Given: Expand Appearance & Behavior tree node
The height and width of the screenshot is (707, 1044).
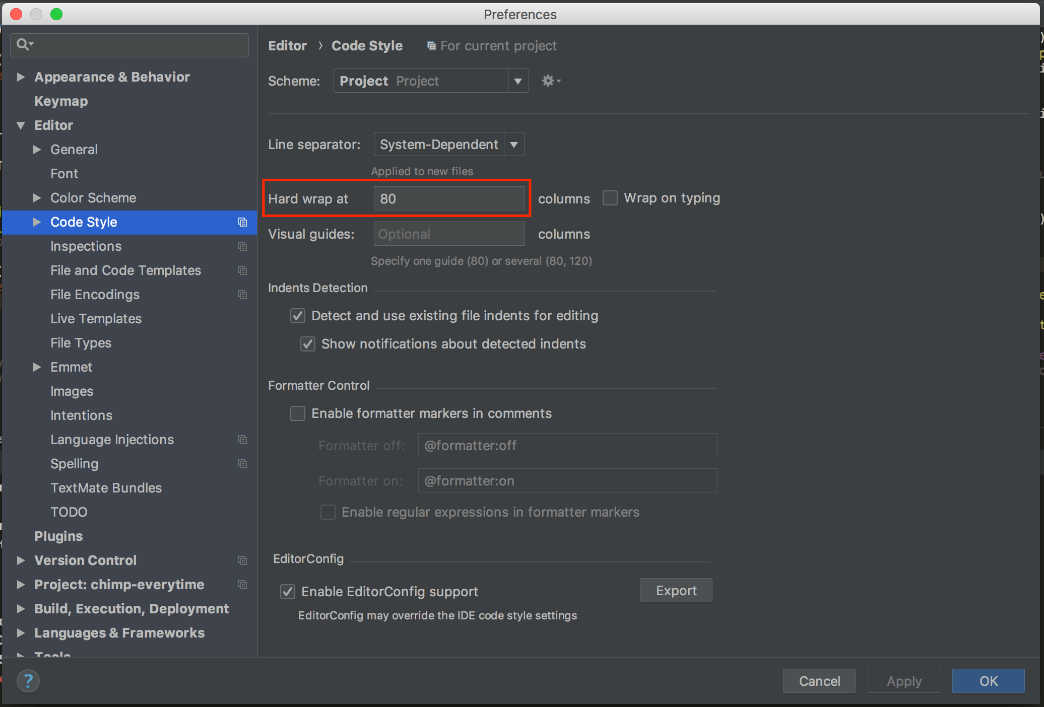Looking at the screenshot, I should tap(21, 77).
